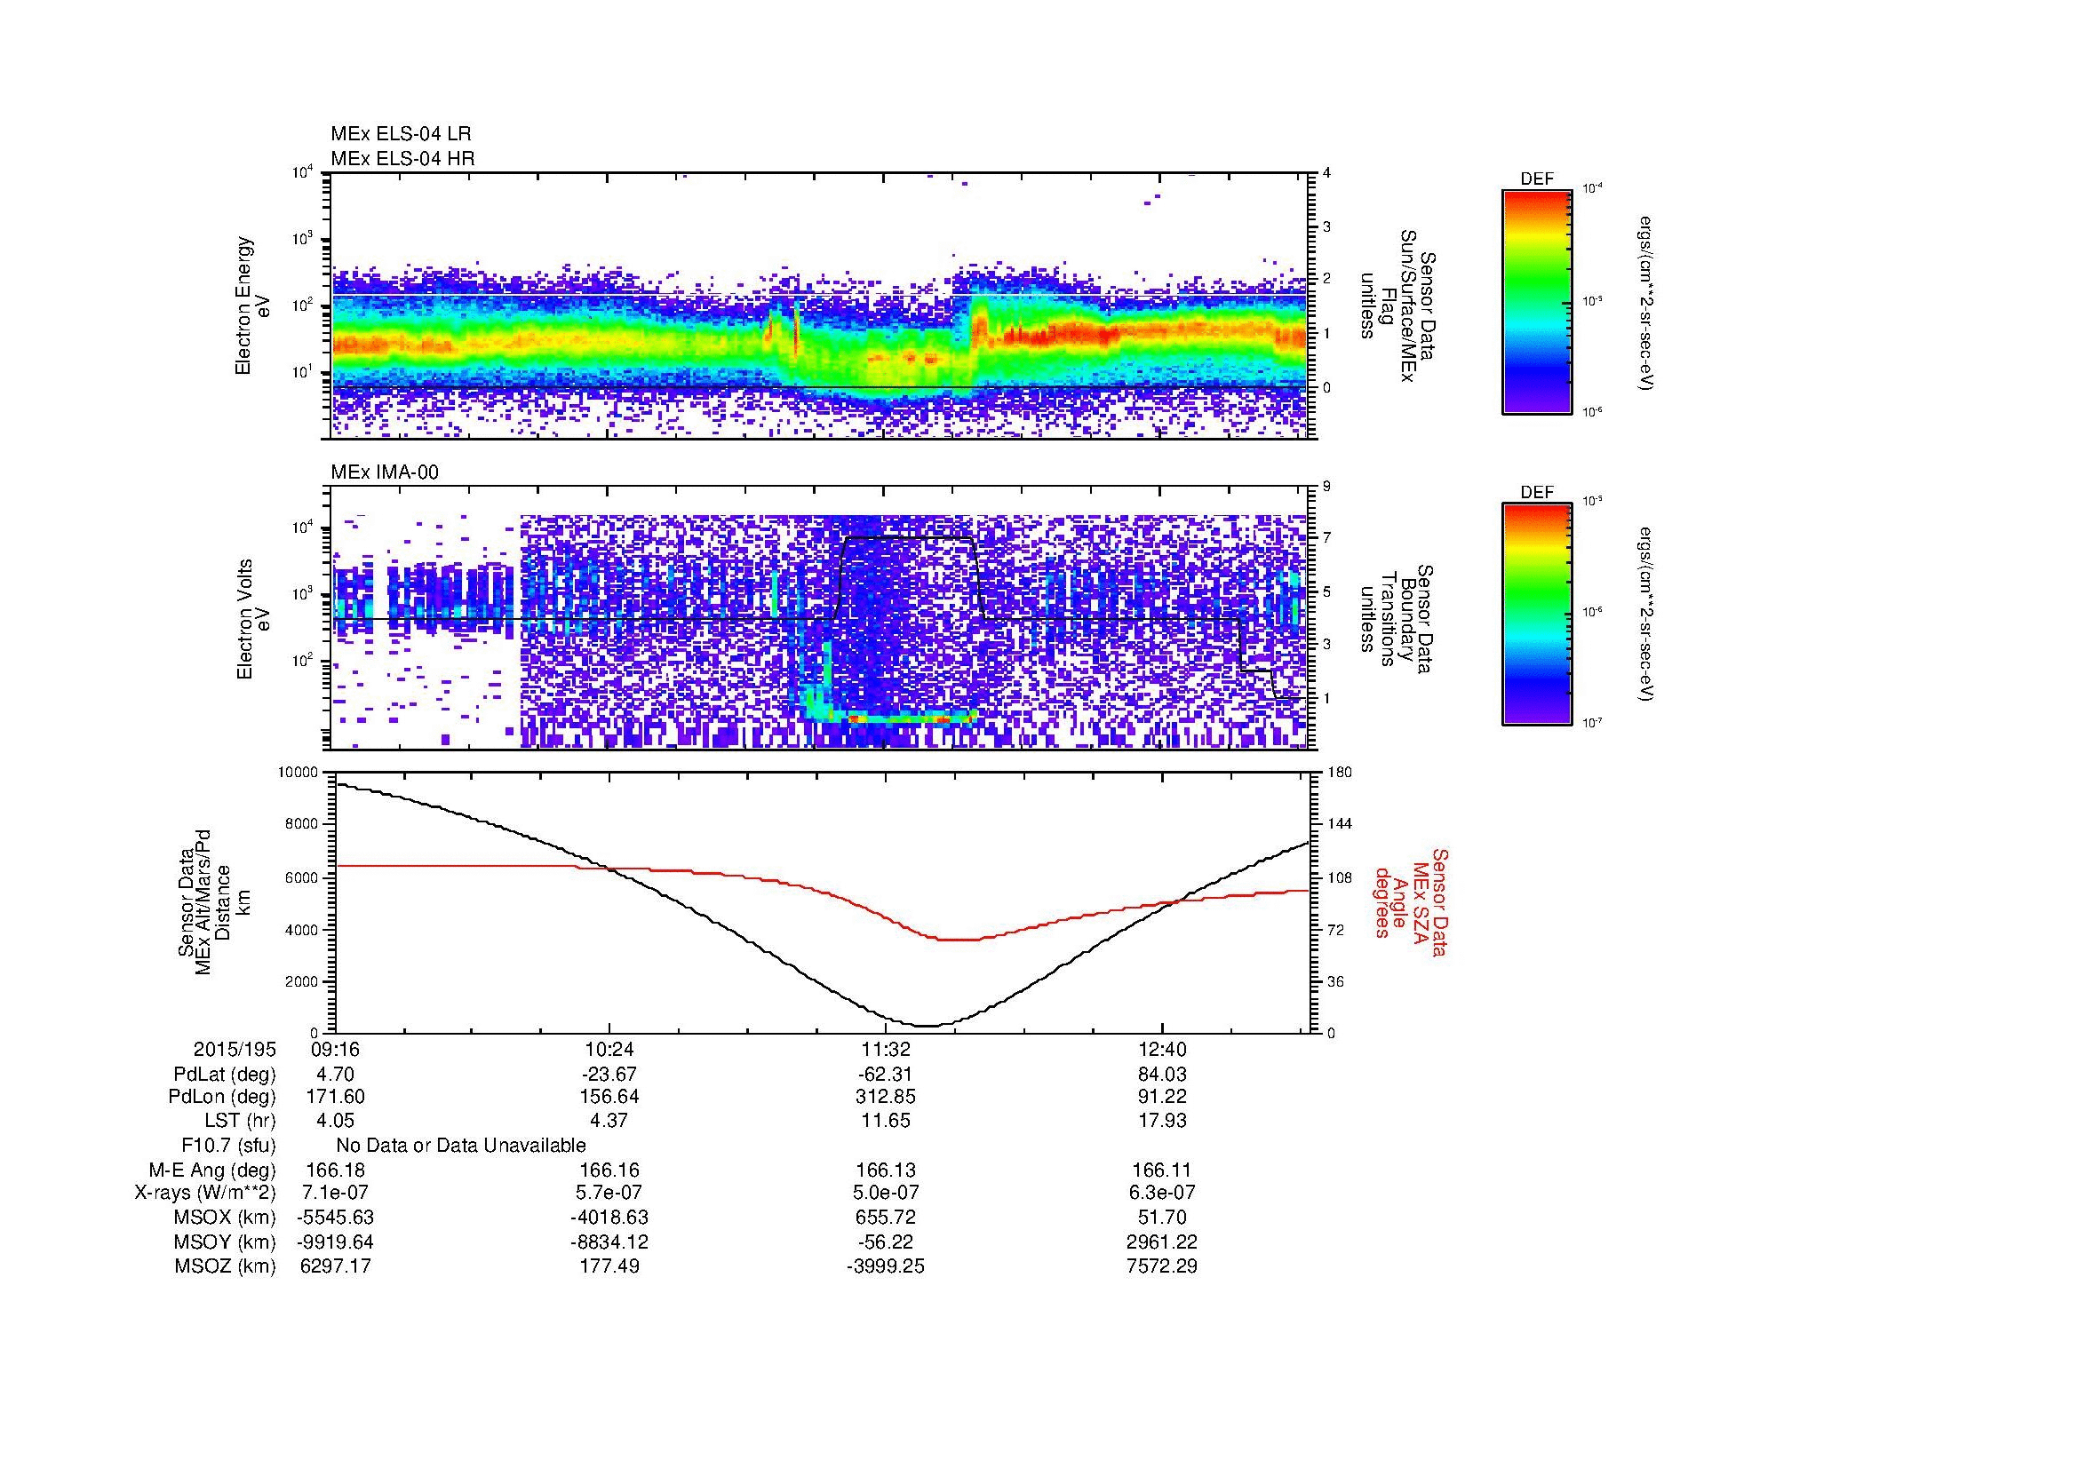The image size is (2078, 1468).
Task: Click the PdLat value '-62.31'
Action: 886,1075
